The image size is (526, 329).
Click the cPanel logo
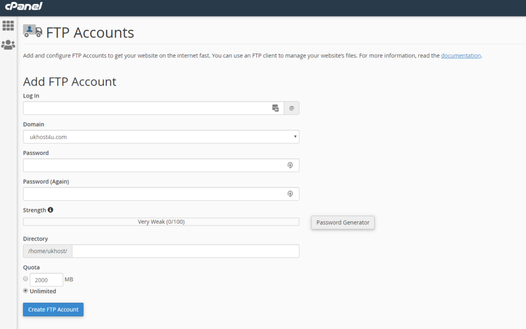(24, 6)
